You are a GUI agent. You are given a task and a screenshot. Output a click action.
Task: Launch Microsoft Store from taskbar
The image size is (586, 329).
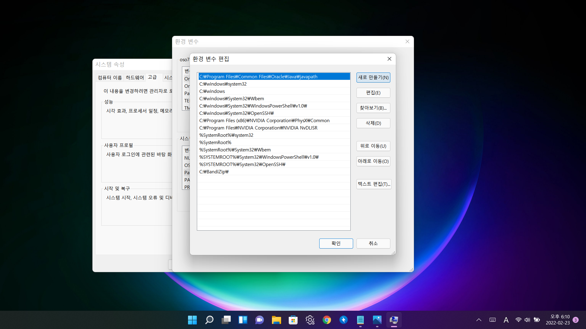coord(293,320)
